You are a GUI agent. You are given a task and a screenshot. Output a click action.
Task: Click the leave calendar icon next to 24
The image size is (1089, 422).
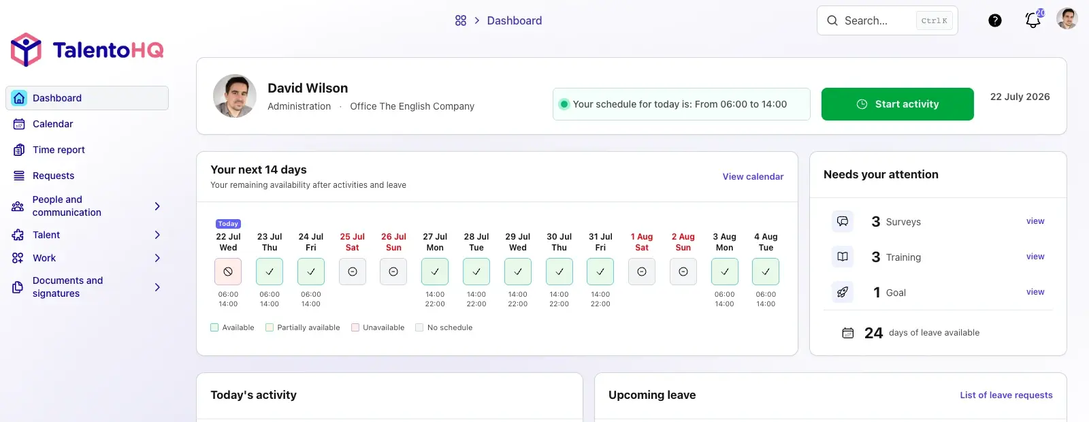pyautogui.click(x=848, y=333)
